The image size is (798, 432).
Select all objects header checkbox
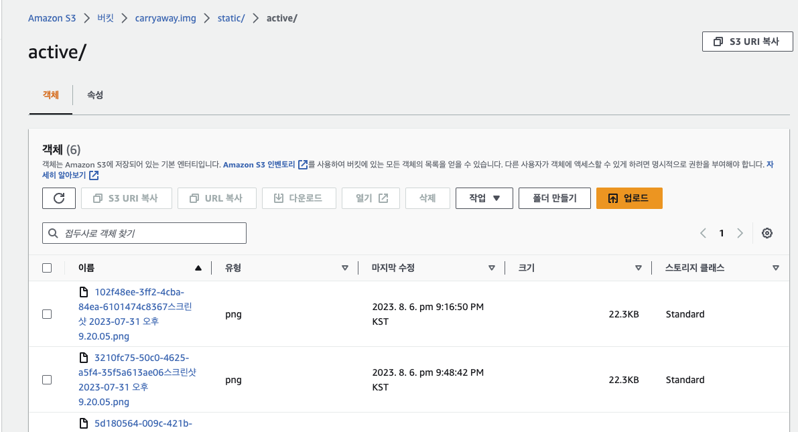point(47,268)
